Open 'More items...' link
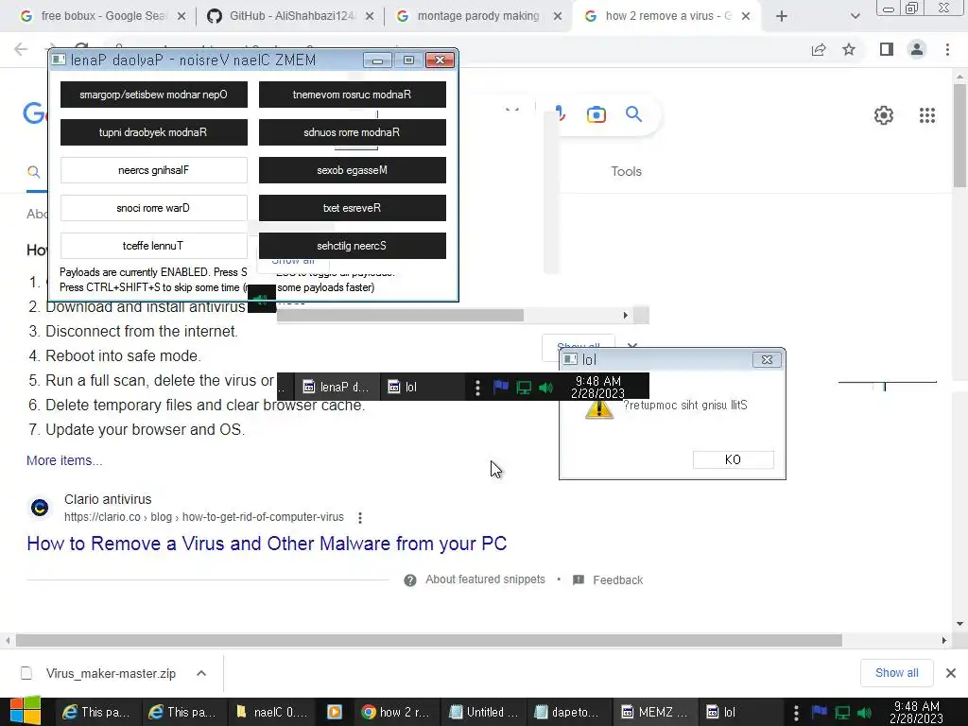The height and width of the screenshot is (726, 968). [64, 460]
